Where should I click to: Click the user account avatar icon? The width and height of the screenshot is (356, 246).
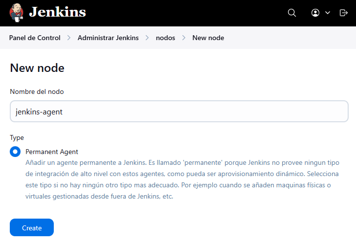point(315,13)
